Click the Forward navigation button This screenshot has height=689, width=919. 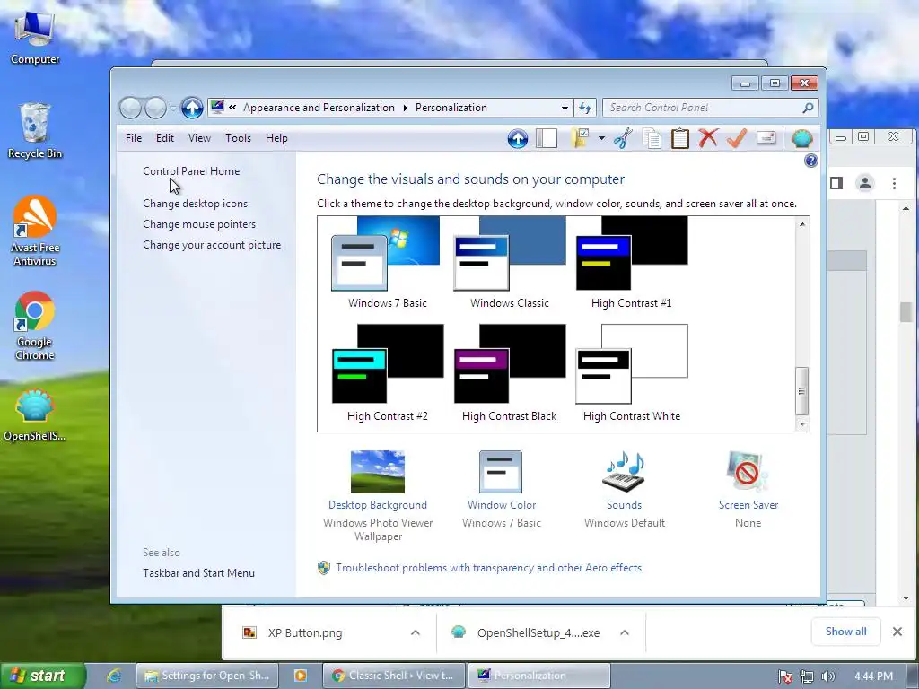(x=155, y=108)
